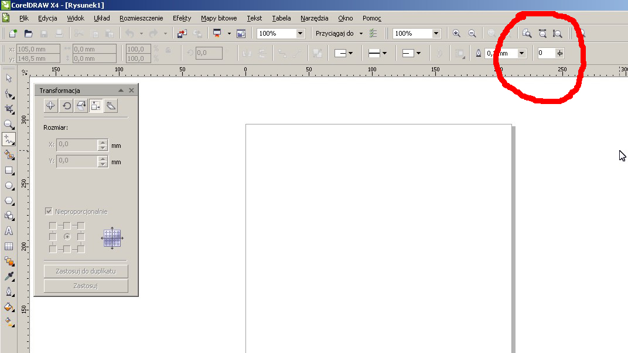Screen dimensions: 628x353
Task: Open the outline width dropdown list
Action: pos(521,53)
